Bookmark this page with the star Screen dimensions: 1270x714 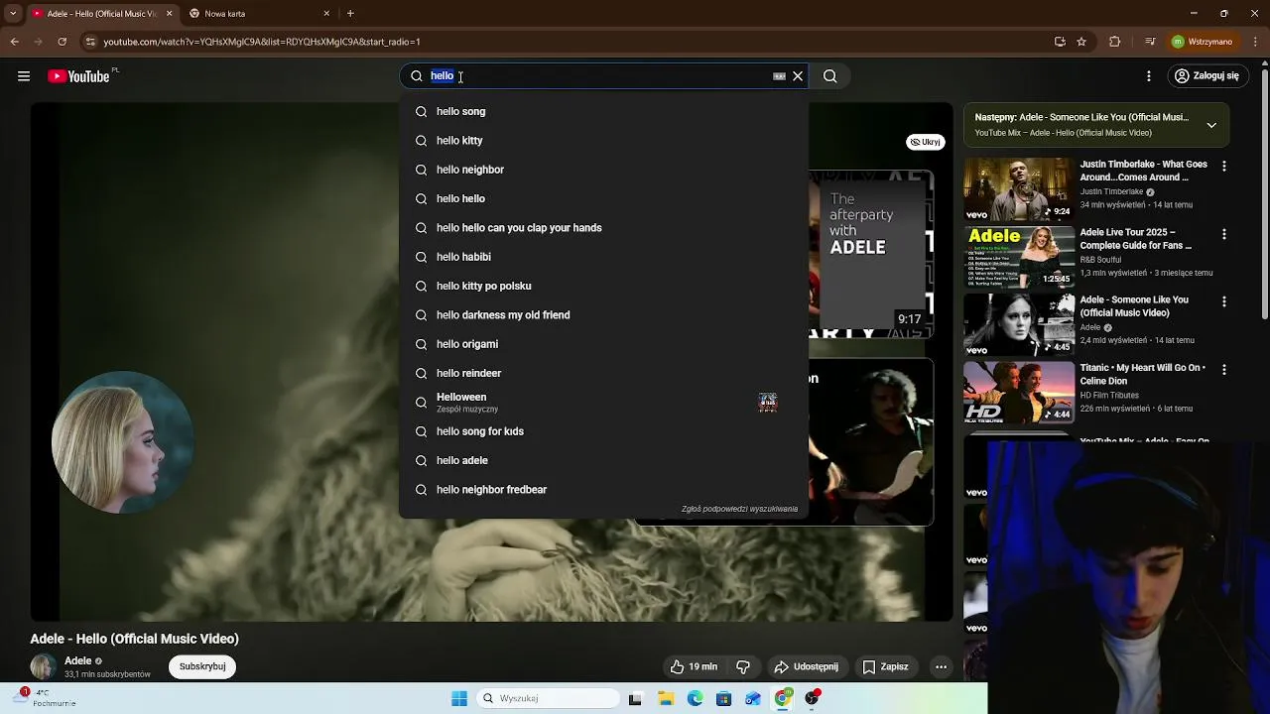pos(1081,42)
